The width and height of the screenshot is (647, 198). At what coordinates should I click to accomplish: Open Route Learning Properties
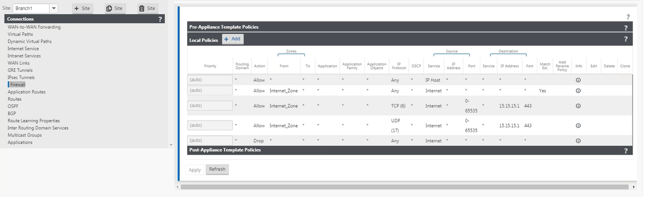(34, 121)
